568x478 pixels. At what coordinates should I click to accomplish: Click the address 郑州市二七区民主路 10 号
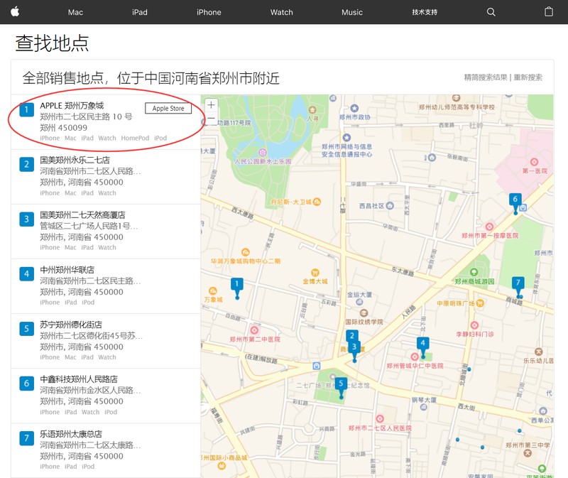coord(86,116)
